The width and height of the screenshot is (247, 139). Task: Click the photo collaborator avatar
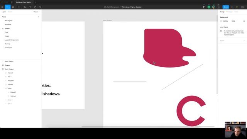[213, 7]
